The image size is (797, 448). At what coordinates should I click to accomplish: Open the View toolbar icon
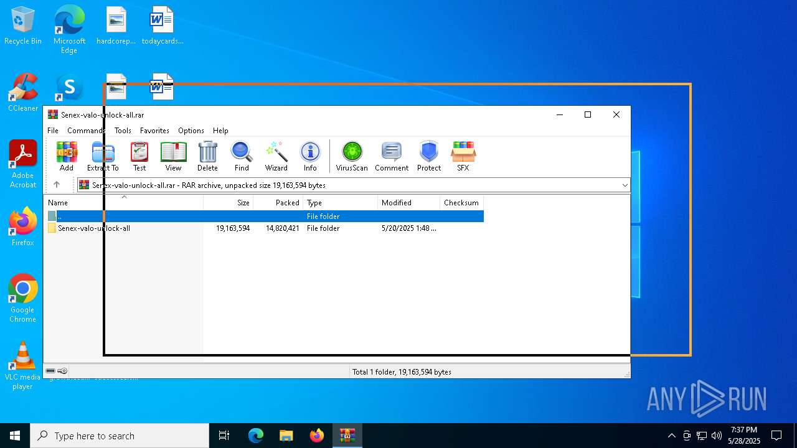pyautogui.click(x=173, y=156)
